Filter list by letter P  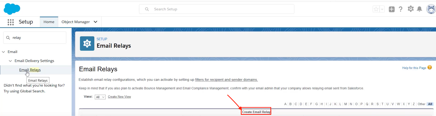pyautogui.click(x=362, y=104)
